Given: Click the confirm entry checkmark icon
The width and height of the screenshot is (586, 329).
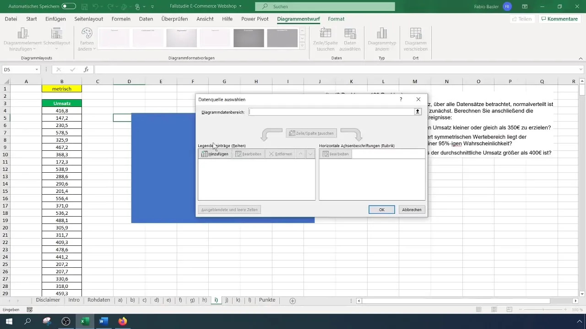Looking at the screenshot, I should [x=72, y=69].
